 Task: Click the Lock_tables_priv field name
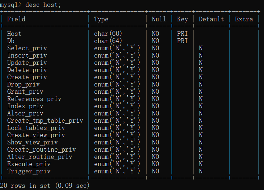click(36, 128)
